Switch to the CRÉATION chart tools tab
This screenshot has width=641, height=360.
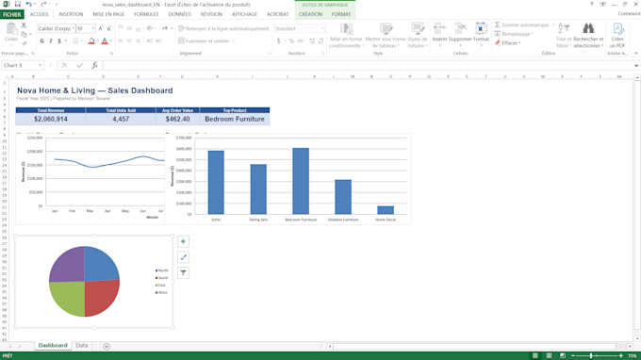(x=310, y=14)
